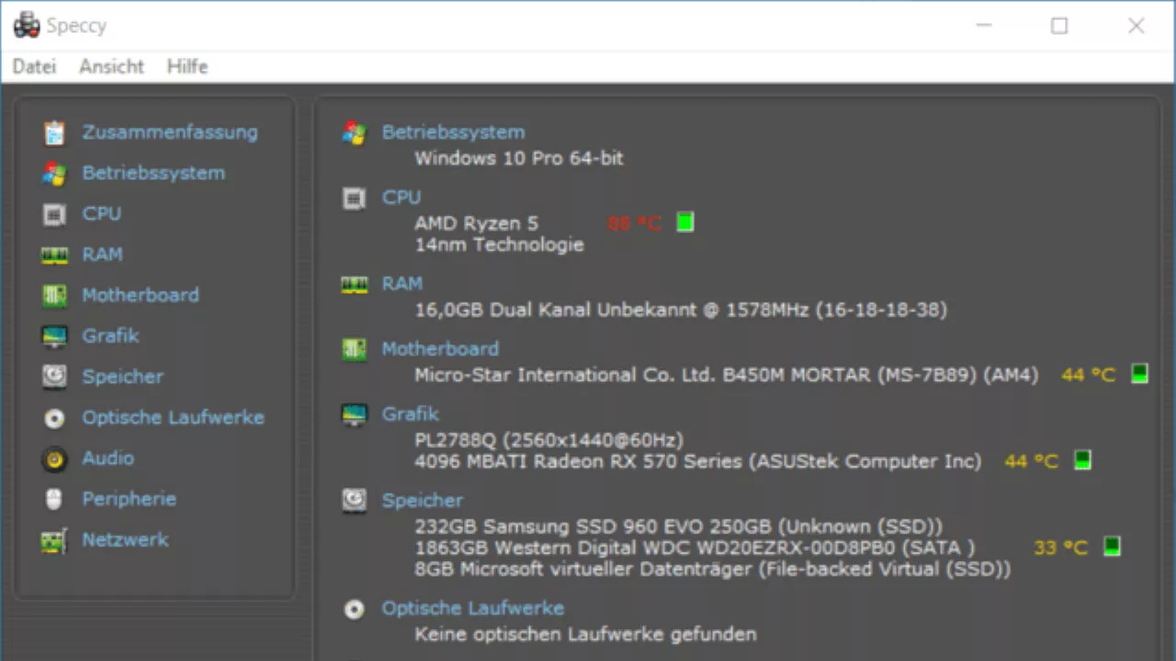Click the Peripherie mouse icon in sidebar
1176x661 pixels.
click(x=54, y=499)
